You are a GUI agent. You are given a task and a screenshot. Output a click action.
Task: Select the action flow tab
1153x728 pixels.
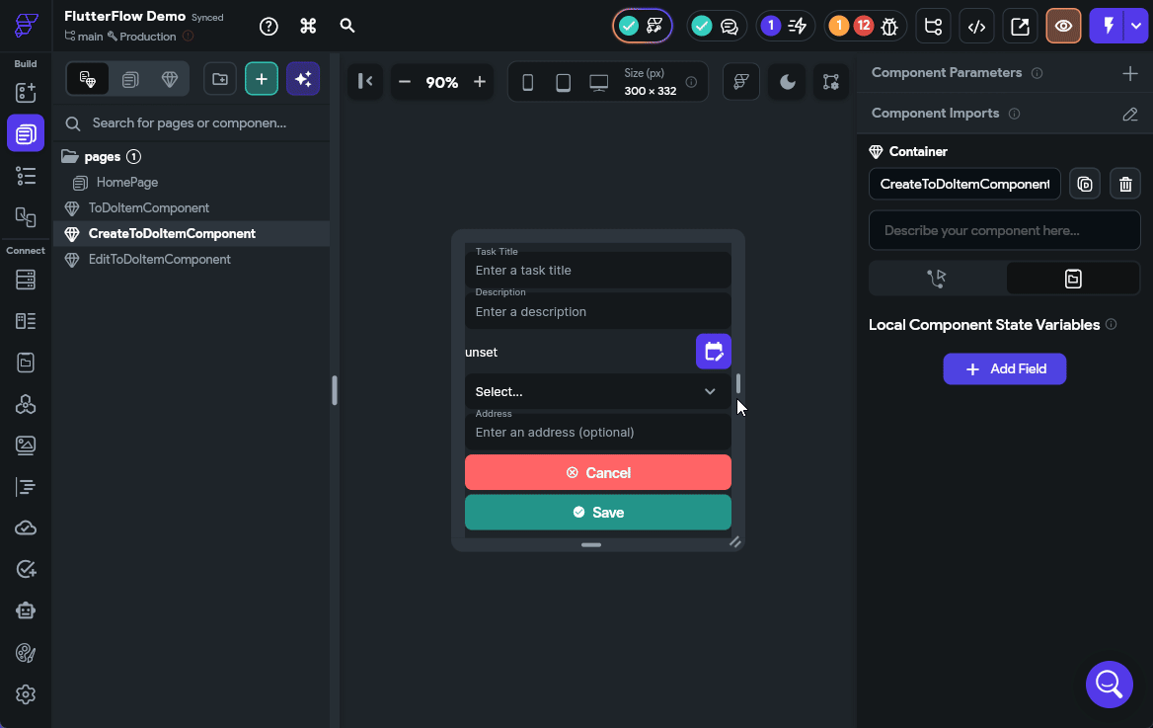[937, 279]
